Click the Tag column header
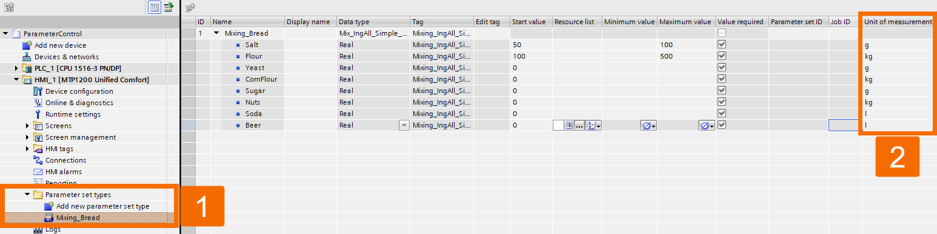Viewport: 937px width, 234px height. (x=442, y=22)
